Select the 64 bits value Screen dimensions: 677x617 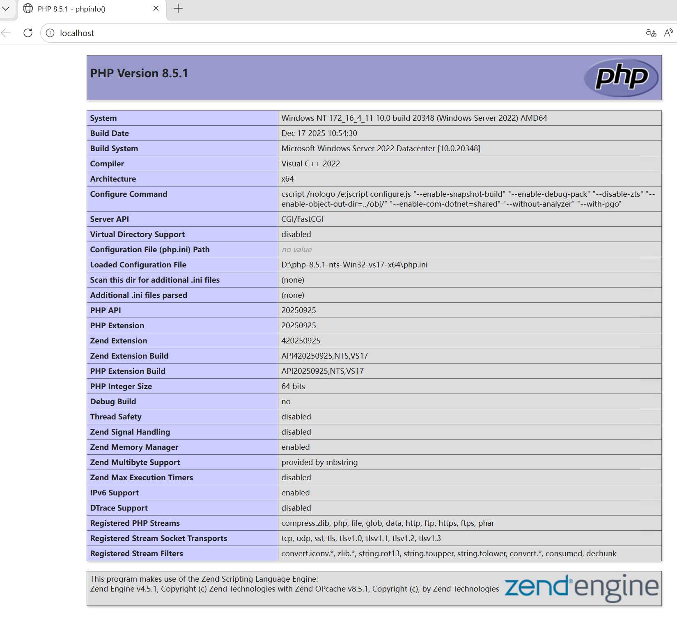tap(294, 387)
